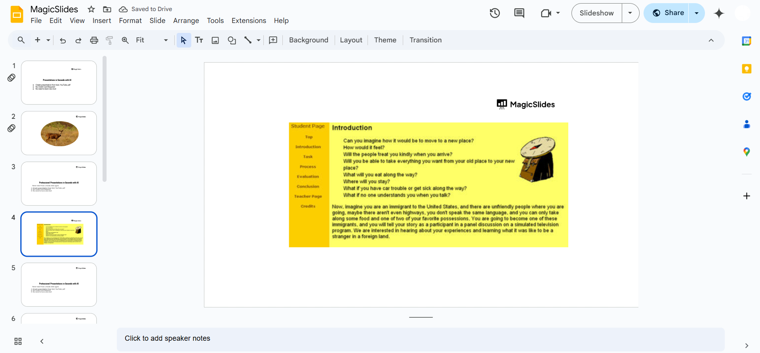Click the camera meeting icon
This screenshot has height=353, width=760.
click(x=546, y=13)
